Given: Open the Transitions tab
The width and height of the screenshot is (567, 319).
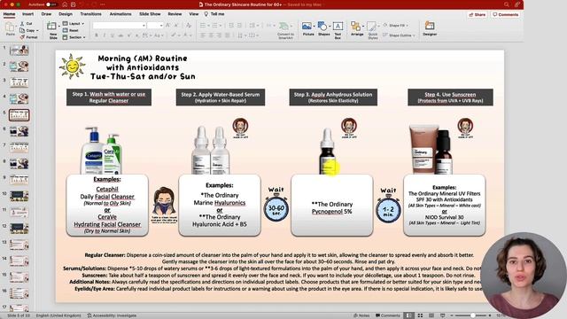Looking at the screenshot, I should 90,14.
